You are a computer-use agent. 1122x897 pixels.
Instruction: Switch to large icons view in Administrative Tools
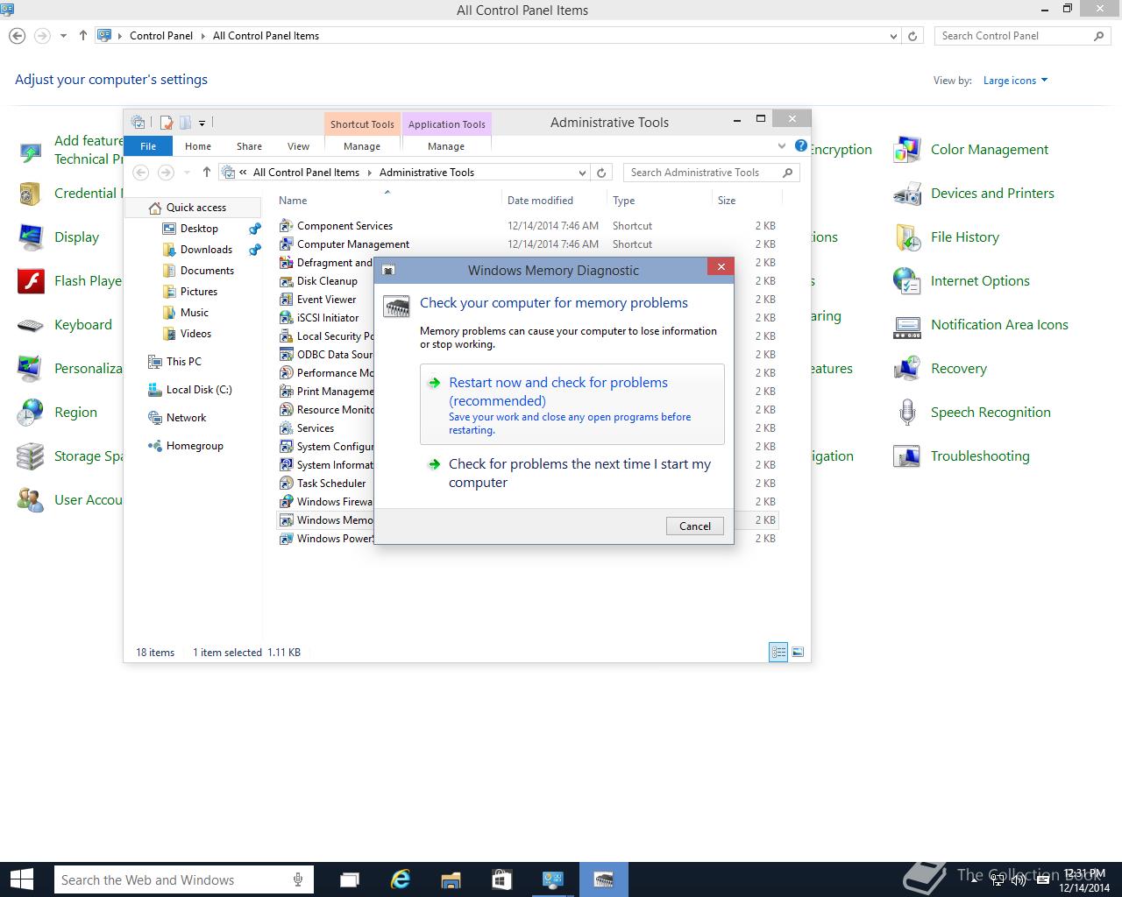[798, 652]
